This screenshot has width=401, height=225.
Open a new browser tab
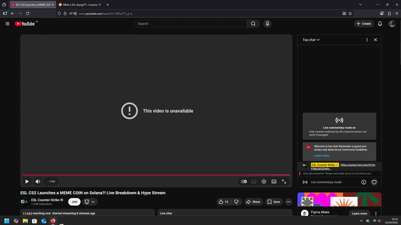coord(108,4)
